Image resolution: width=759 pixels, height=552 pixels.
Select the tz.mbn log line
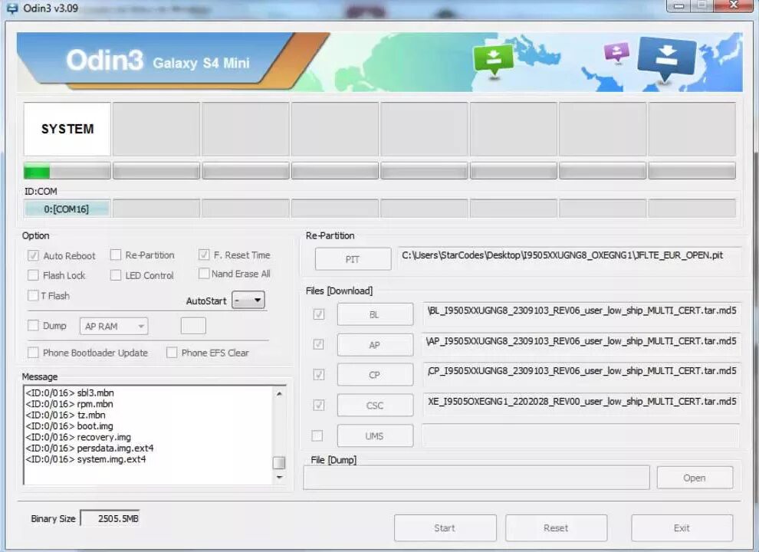65,415
